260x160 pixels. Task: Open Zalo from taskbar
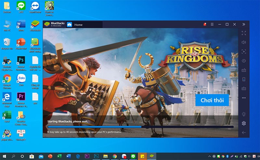[124, 156]
